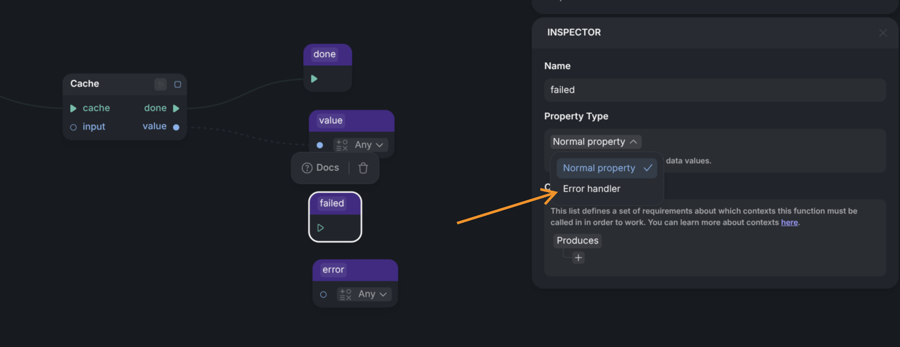
Task: Open the error node's Any type dropdown
Action: [373, 294]
